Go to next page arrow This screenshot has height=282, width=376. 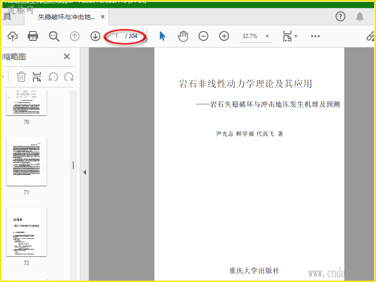coord(95,37)
